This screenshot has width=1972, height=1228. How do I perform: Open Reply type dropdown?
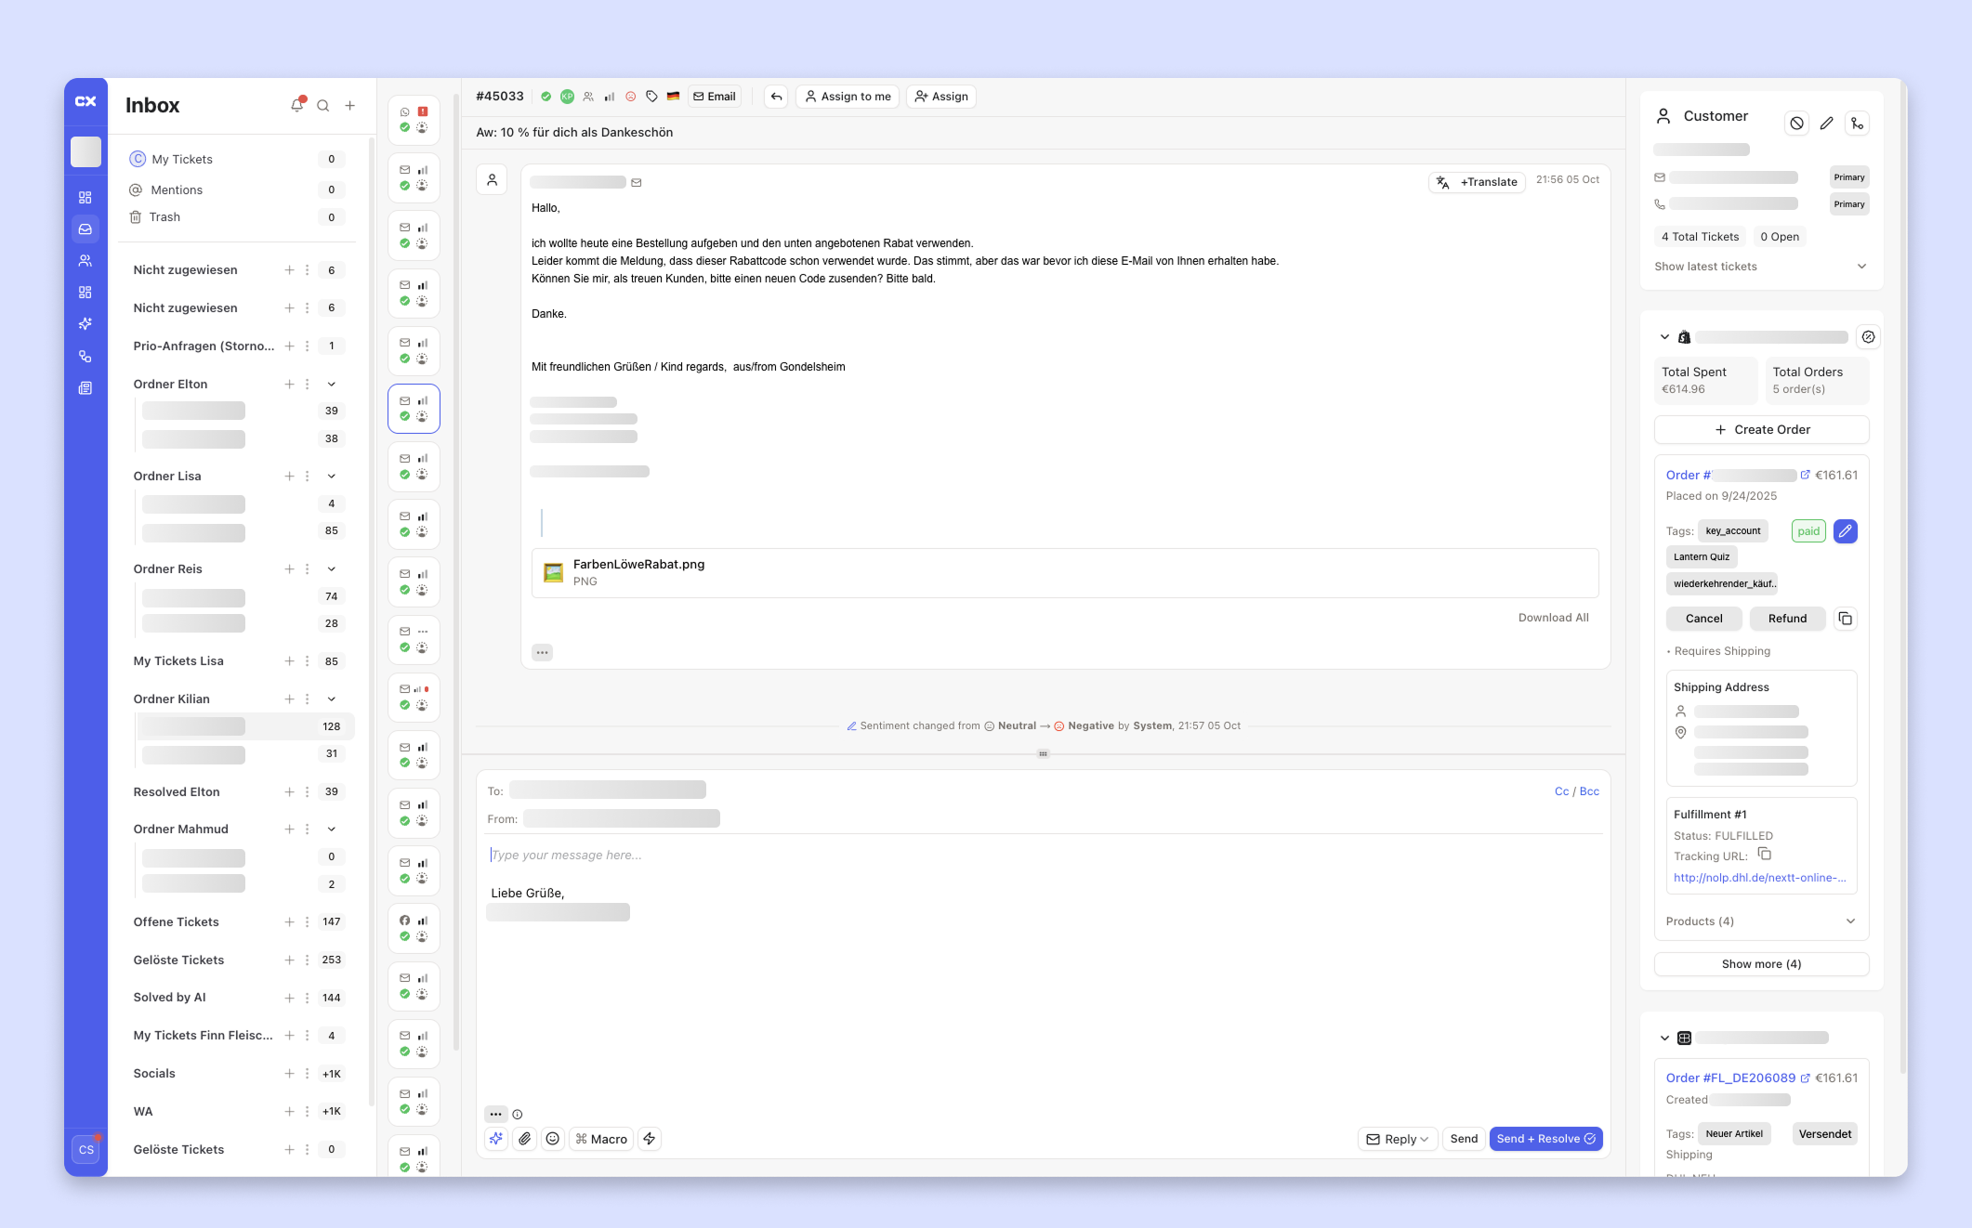pyautogui.click(x=1400, y=1139)
